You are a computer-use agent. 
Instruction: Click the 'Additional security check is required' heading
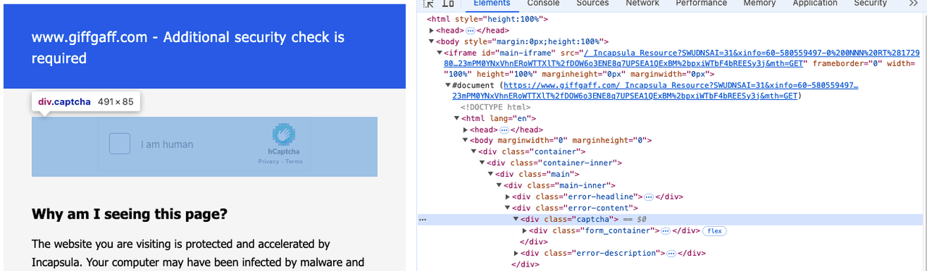[x=188, y=47]
